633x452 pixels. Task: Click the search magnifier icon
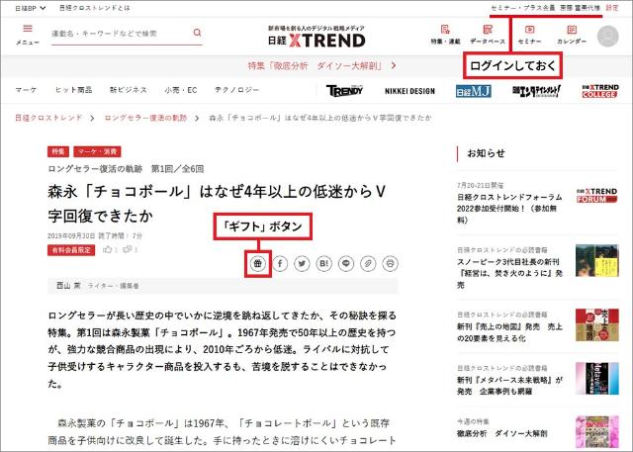198,33
